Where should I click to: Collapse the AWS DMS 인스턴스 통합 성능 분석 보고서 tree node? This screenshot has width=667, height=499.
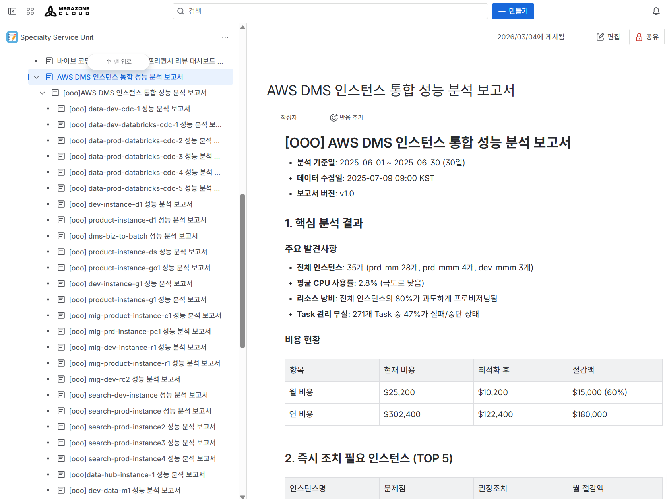pos(37,77)
